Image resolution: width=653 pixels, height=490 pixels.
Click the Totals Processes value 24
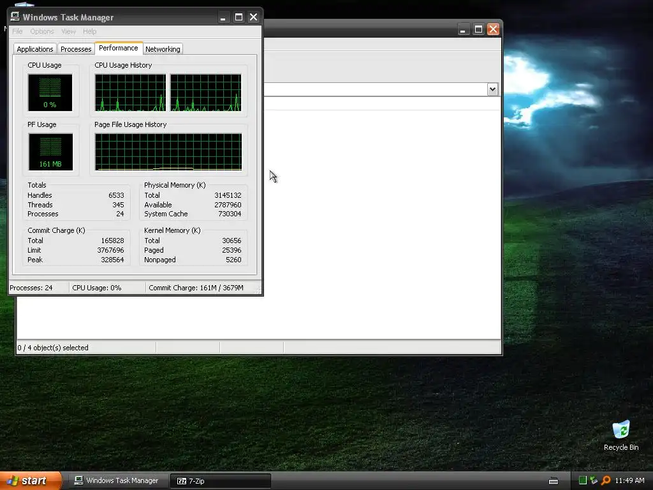pyautogui.click(x=120, y=214)
